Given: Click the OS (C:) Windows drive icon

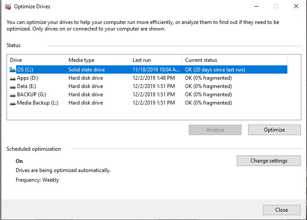Looking at the screenshot, I should 12,70.
